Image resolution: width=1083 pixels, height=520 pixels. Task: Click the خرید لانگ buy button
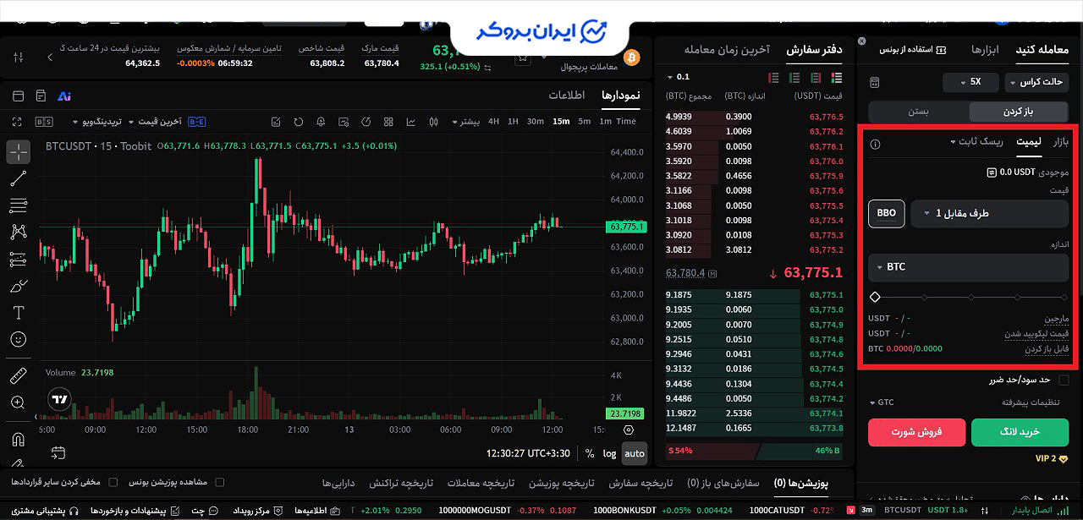1020,432
